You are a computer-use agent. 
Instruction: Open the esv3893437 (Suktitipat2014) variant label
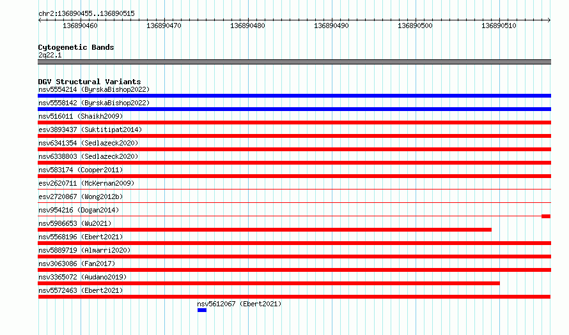tap(90, 130)
